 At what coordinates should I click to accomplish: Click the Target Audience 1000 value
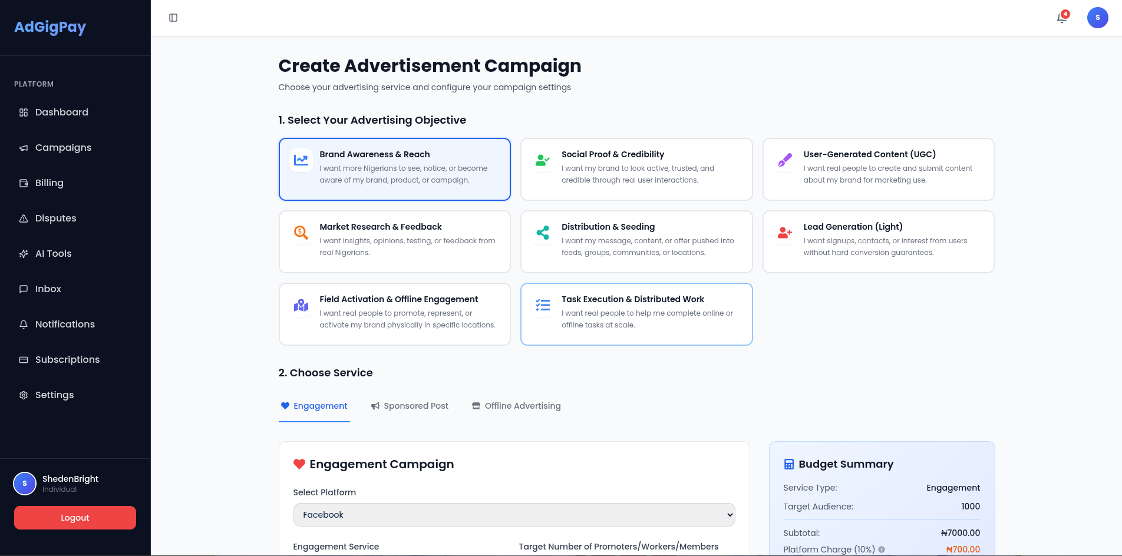tap(971, 507)
